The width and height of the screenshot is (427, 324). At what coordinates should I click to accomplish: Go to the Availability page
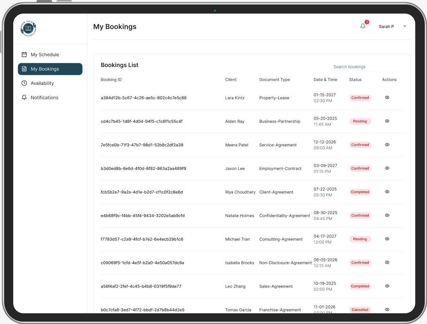click(x=50, y=83)
